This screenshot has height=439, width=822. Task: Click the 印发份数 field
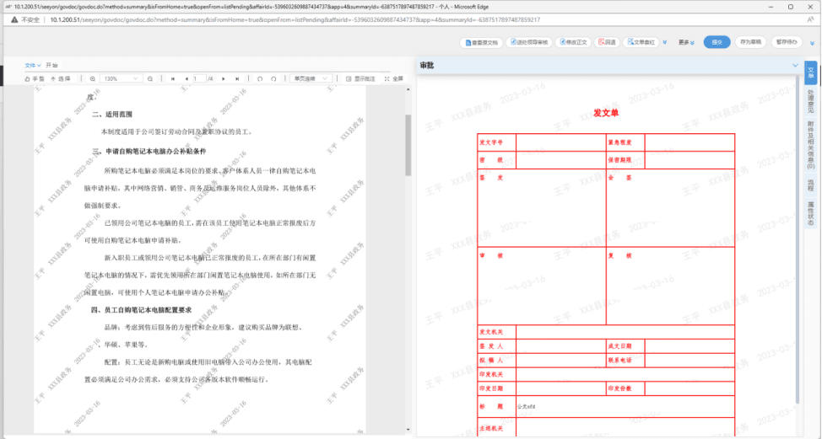click(x=690, y=388)
